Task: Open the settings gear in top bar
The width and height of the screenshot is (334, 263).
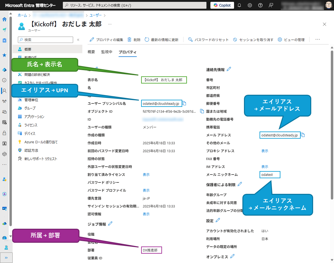Action: (250, 5)
